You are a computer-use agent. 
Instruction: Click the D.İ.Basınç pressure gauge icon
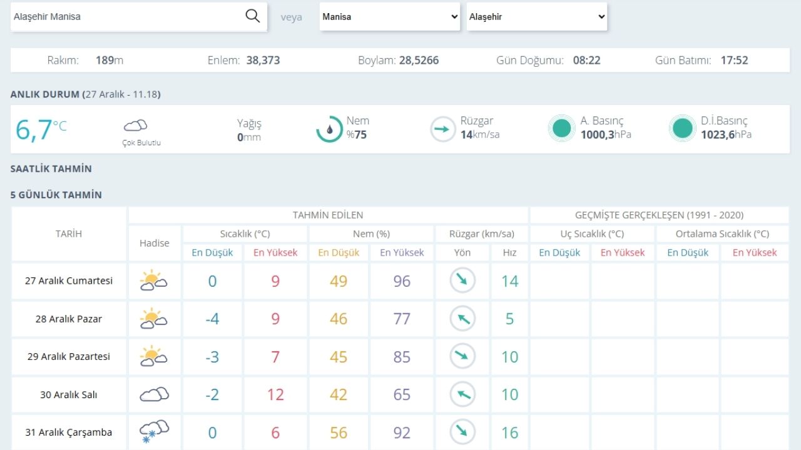coord(681,129)
